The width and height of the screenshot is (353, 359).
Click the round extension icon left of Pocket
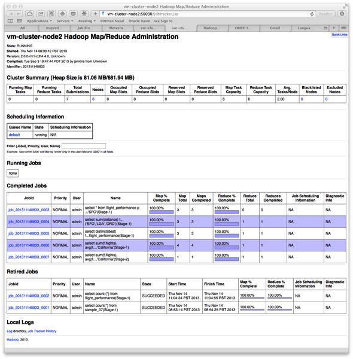coord(62,14)
